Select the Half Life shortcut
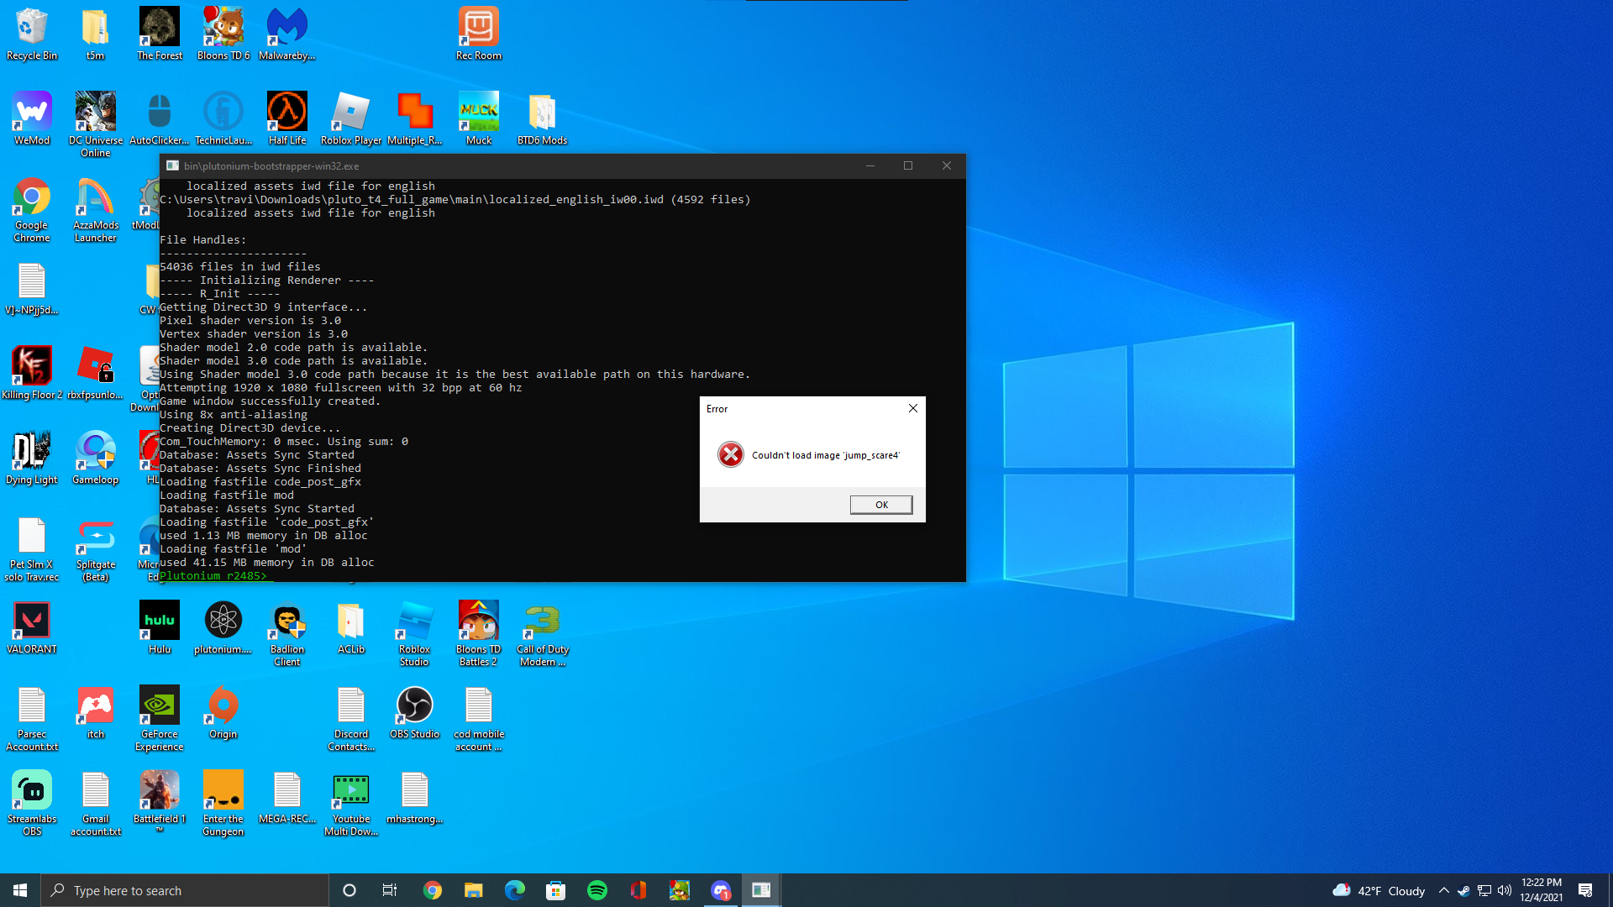1613x907 pixels. [x=287, y=119]
